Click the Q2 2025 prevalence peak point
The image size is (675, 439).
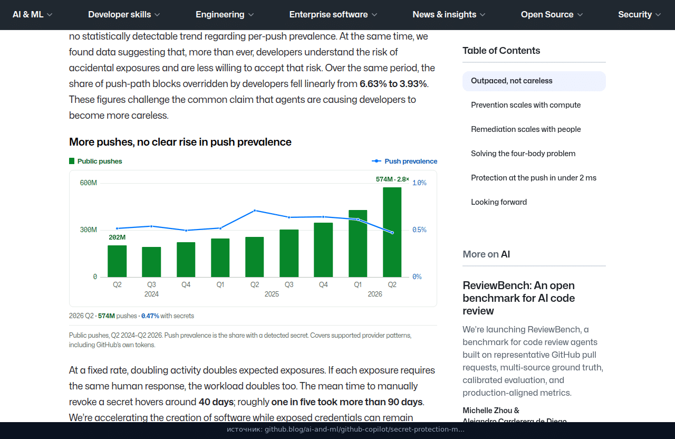click(x=255, y=211)
